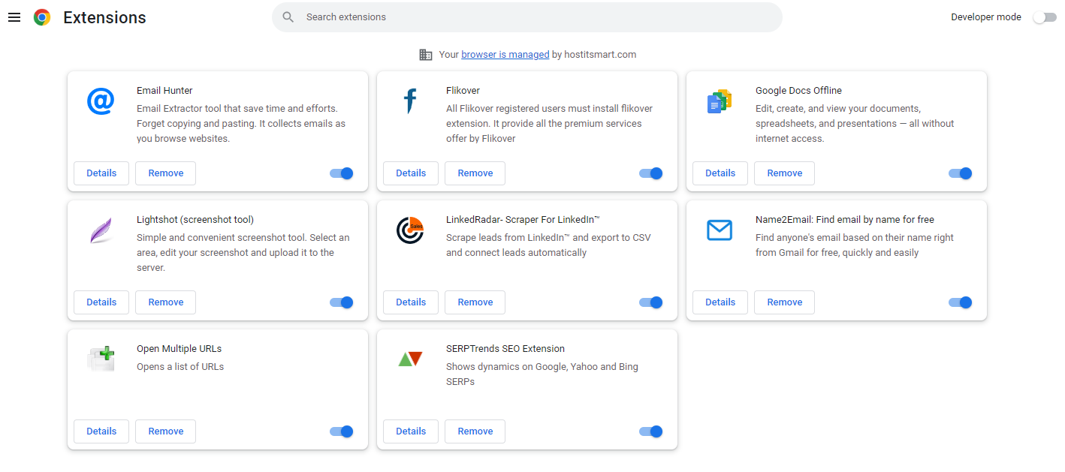Click the 'Google Docs Offline' title
This screenshot has width=1065, height=472.
click(798, 91)
